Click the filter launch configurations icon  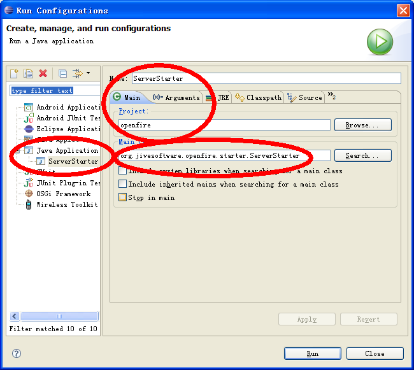click(78, 73)
